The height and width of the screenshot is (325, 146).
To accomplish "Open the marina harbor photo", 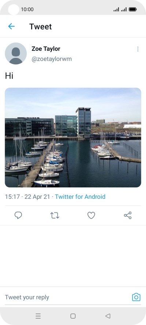I will [73, 137].
